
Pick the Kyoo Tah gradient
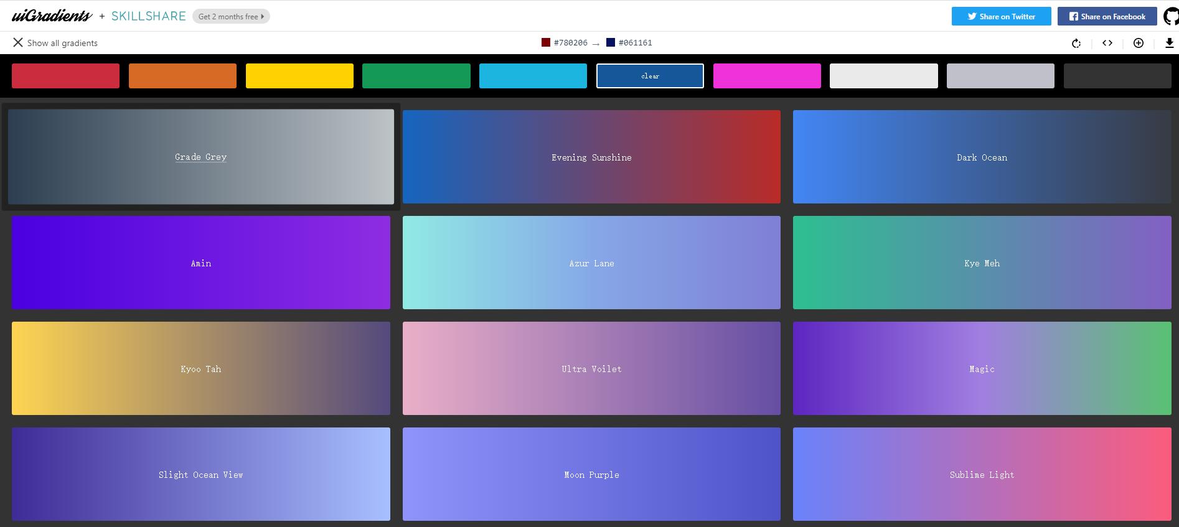pos(200,368)
